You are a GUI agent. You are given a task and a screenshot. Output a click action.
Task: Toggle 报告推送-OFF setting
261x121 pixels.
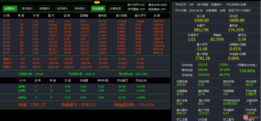pos(157,9)
